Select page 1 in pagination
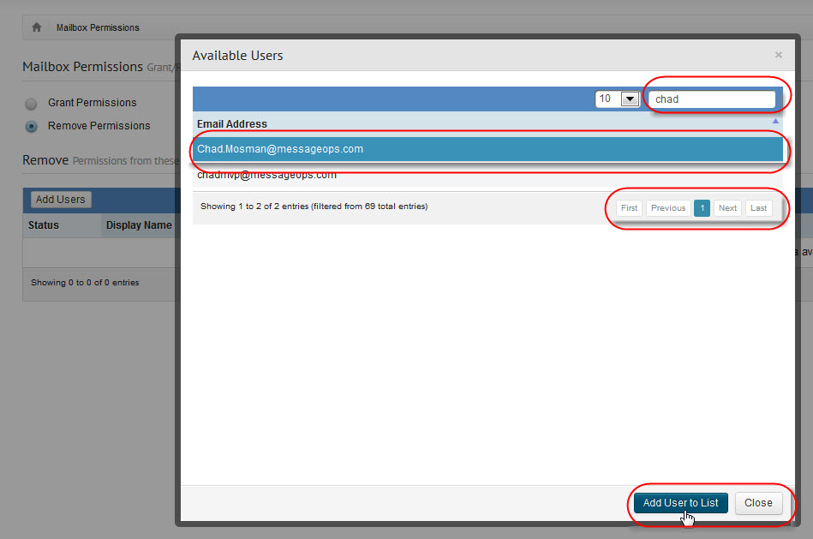Viewport: 813px width, 539px height. pyautogui.click(x=702, y=208)
